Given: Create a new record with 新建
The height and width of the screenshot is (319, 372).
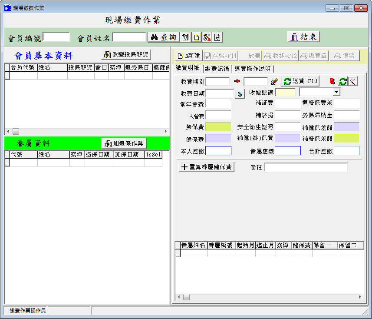Looking at the screenshot, I should tap(188, 56).
